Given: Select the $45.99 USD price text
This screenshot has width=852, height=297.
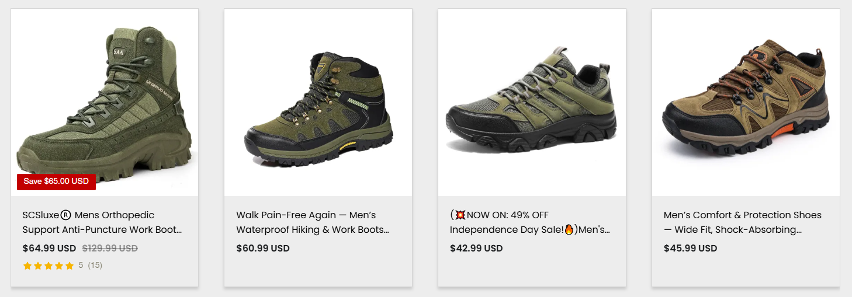Looking at the screenshot, I should point(690,248).
